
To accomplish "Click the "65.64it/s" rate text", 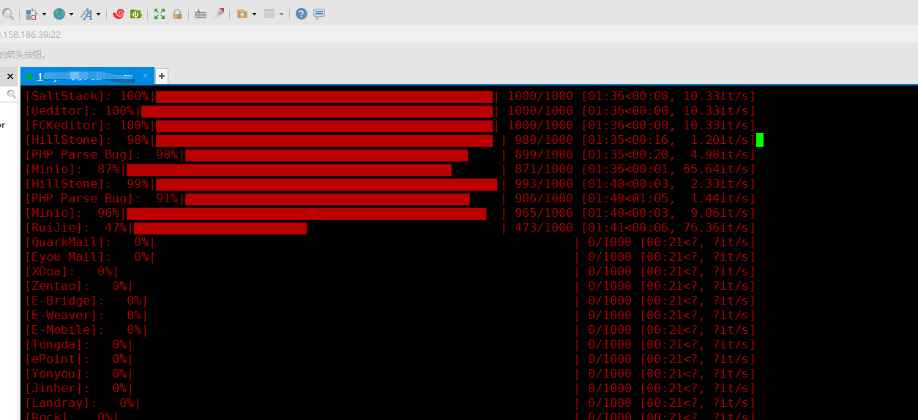I will tap(717, 169).
